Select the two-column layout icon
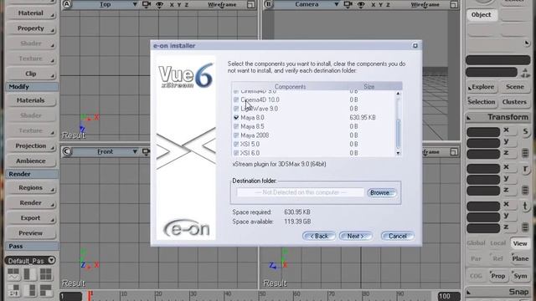 click(30, 274)
